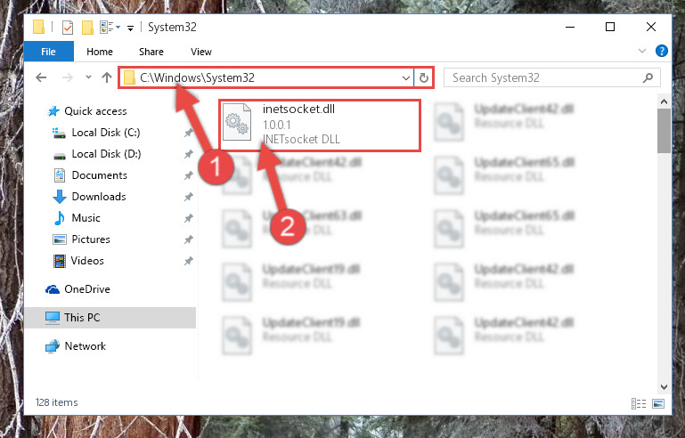
Task: Expand the ribbon with the chevron
Action: point(641,51)
